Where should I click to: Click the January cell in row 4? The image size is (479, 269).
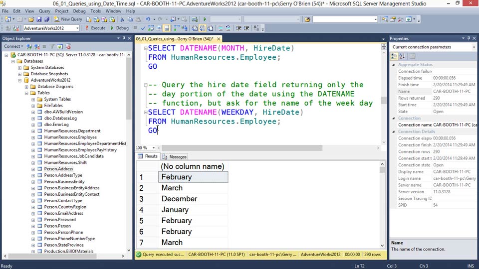[x=193, y=210]
